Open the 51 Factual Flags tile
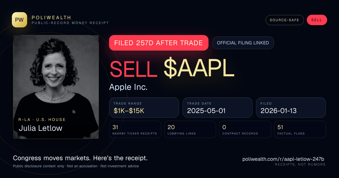Viewport: 339px width, 178px height. pos(300,129)
